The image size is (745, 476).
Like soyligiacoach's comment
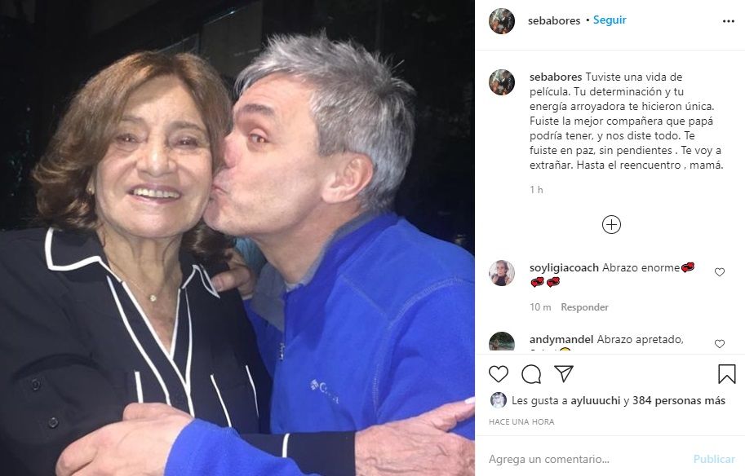coord(720,272)
